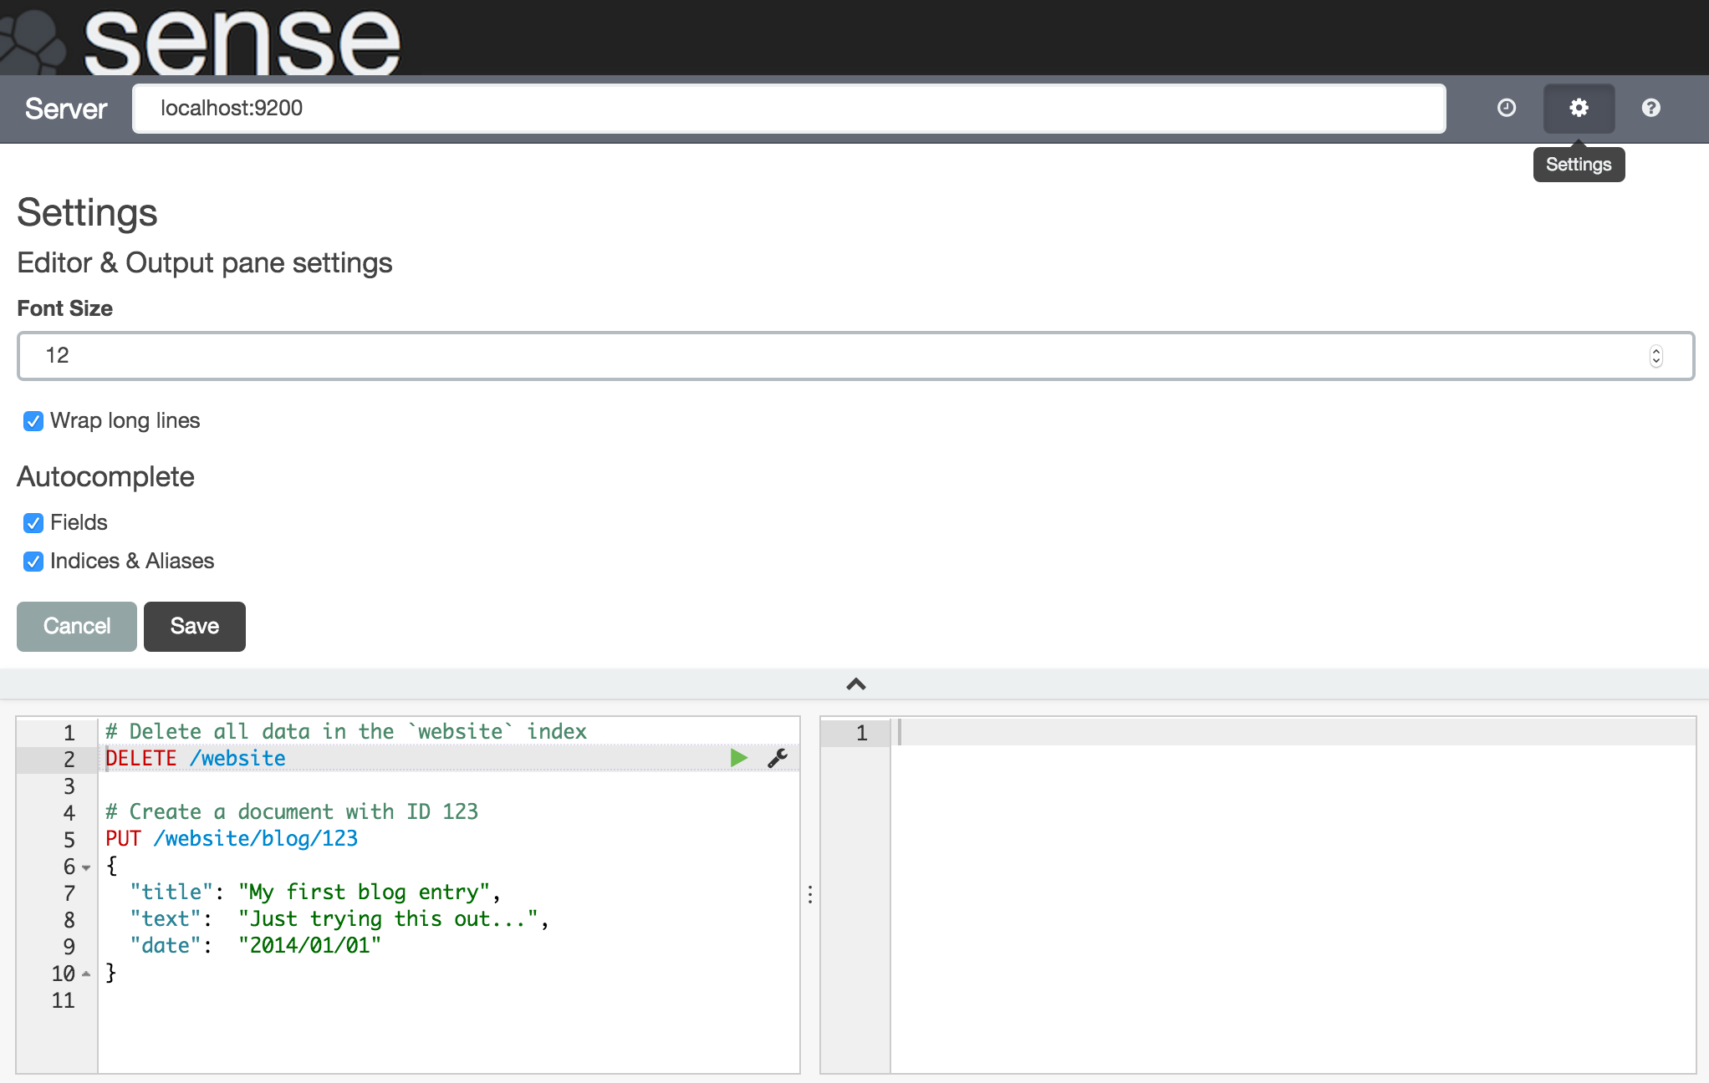1709x1083 pixels.
Task: Grab the vertical pane divider handle
Action: click(810, 895)
